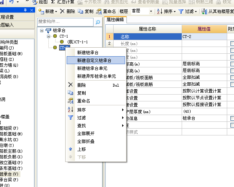Click the 属性值 column header
This screenshot has height=187, width=234.
coord(204,29)
